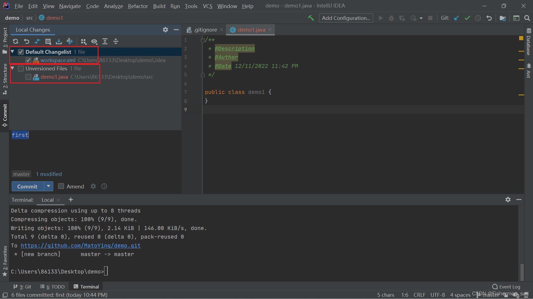The image size is (533, 299).
Task: Click the 4 spaces indent status
Action: pyautogui.click(x=460, y=295)
